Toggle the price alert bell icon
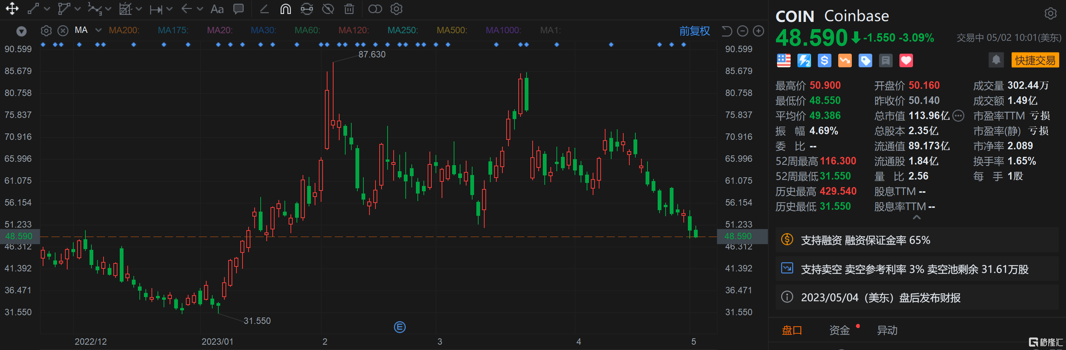 click(996, 60)
